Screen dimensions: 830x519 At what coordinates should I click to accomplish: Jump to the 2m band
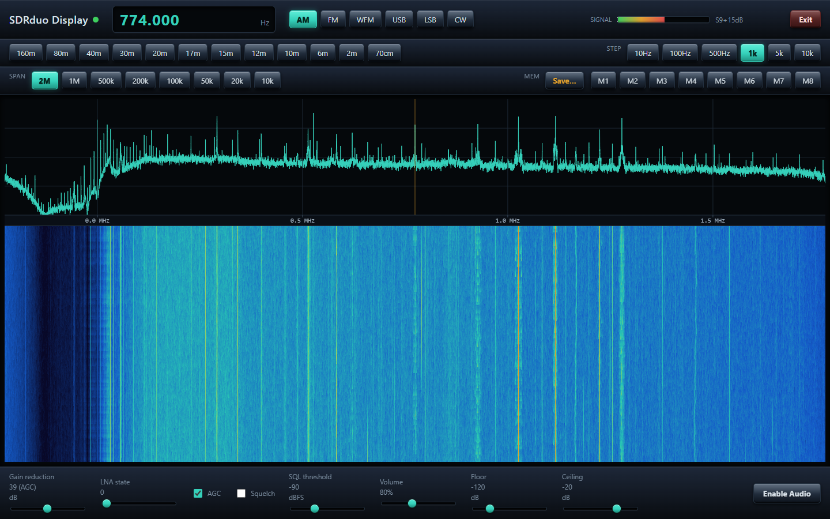352,53
